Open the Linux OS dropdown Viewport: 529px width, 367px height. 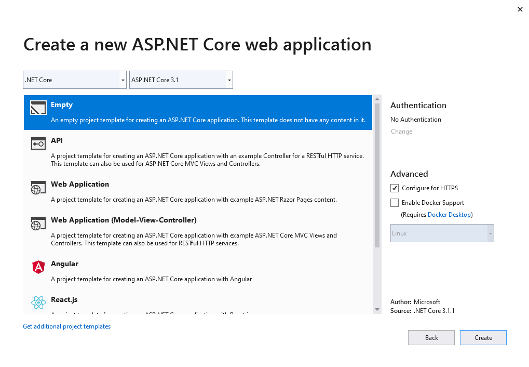click(442, 233)
